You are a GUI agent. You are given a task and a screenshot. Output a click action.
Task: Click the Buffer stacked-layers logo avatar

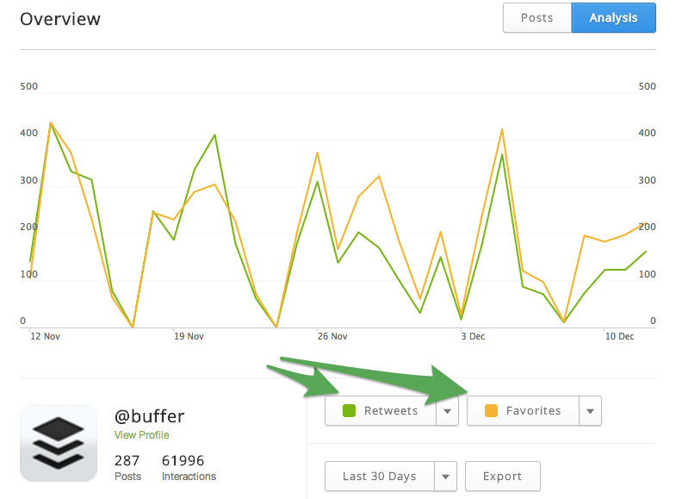[x=59, y=442]
